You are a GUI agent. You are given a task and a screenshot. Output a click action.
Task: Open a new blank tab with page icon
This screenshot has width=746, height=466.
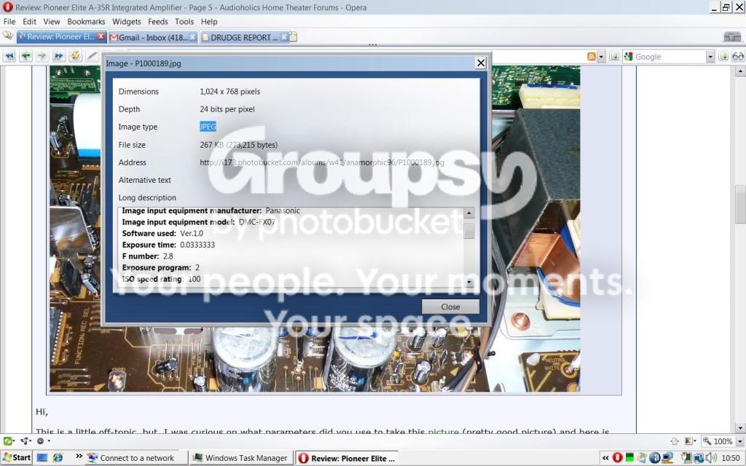(293, 36)
